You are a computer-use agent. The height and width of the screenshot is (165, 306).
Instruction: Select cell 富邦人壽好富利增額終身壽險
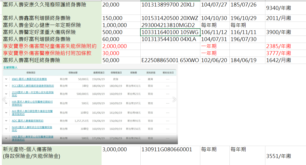(x=52, y=39)
